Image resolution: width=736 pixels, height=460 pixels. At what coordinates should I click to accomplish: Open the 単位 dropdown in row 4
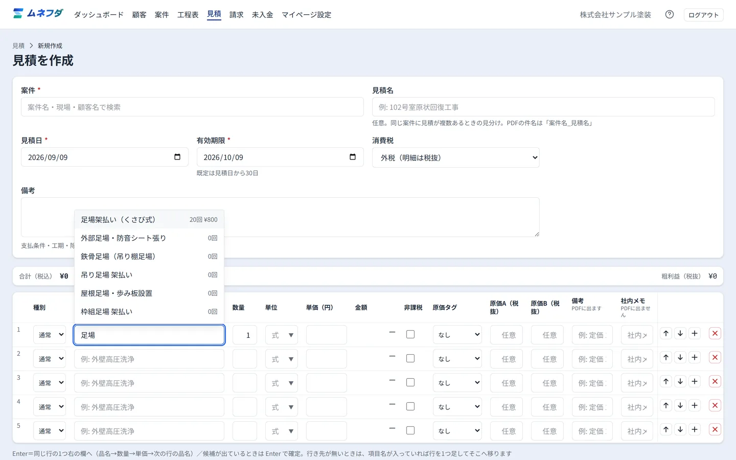[x=282, y=407]
